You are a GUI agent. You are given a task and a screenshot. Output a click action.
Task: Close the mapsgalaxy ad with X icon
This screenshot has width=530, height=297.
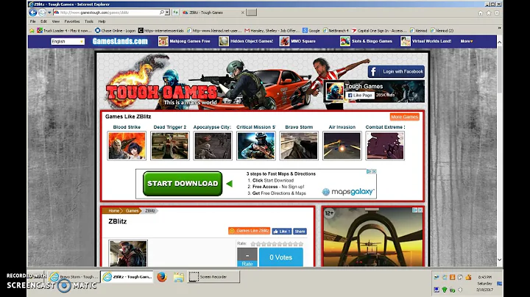coord(374,171)
